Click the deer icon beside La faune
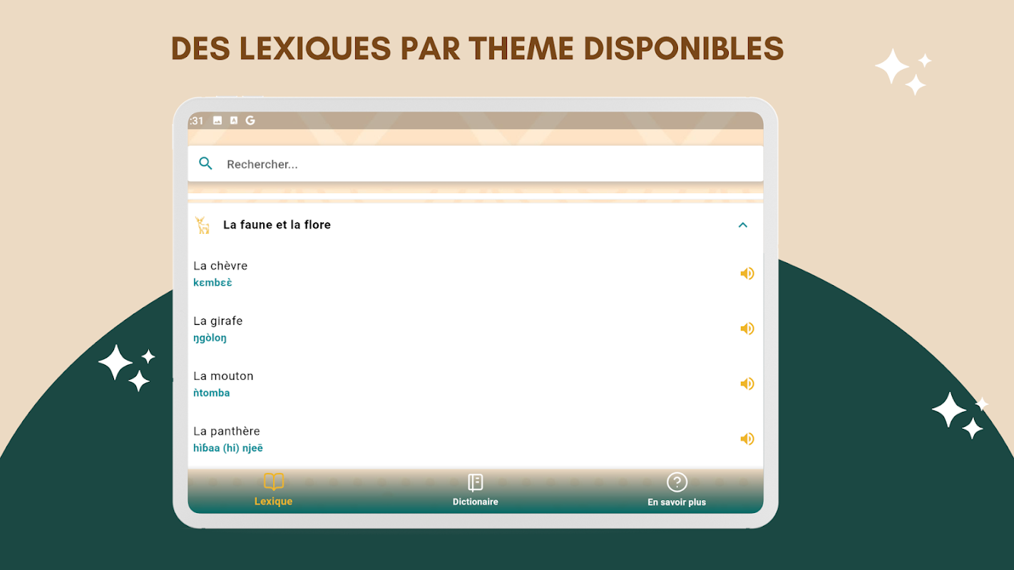 pos(203,225)
